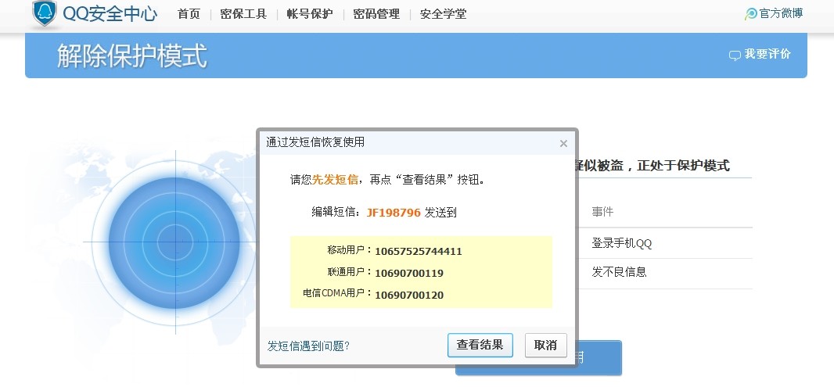The width and height of the screenshot is (834, 387).
Task: Click the 官方微博 Weibo icon
Action: click(751, 14)
